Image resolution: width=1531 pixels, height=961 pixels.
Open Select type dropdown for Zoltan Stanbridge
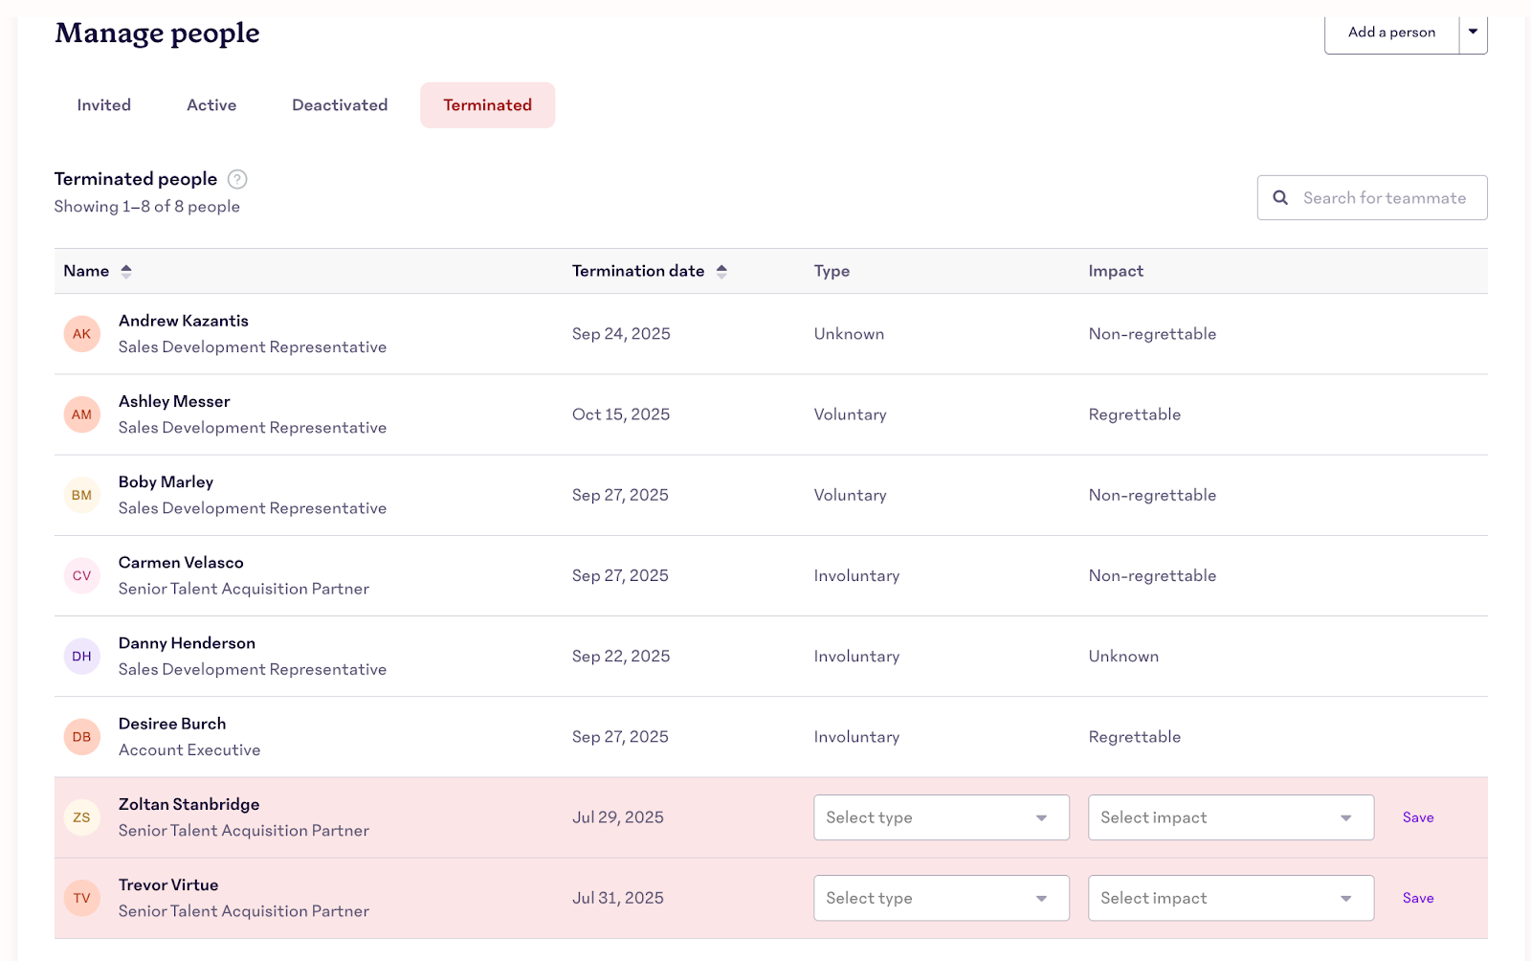pos(941,817)
